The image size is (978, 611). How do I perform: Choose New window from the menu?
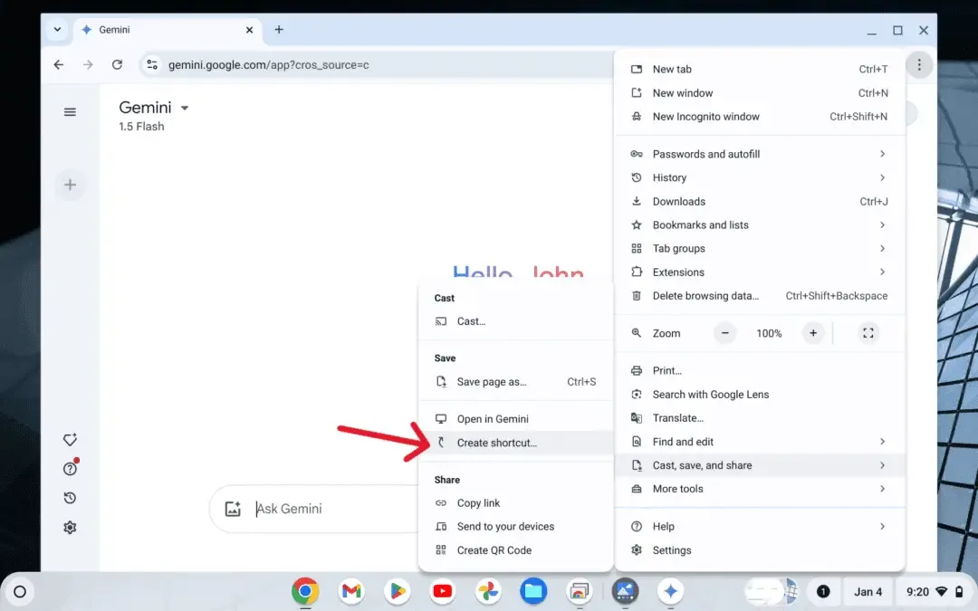tap(760, 93)
